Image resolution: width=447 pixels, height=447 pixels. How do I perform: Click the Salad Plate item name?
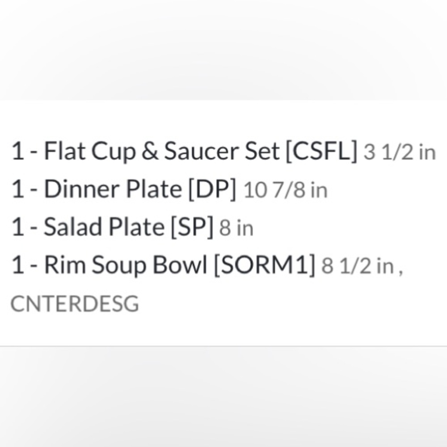(x=104, y=227)
